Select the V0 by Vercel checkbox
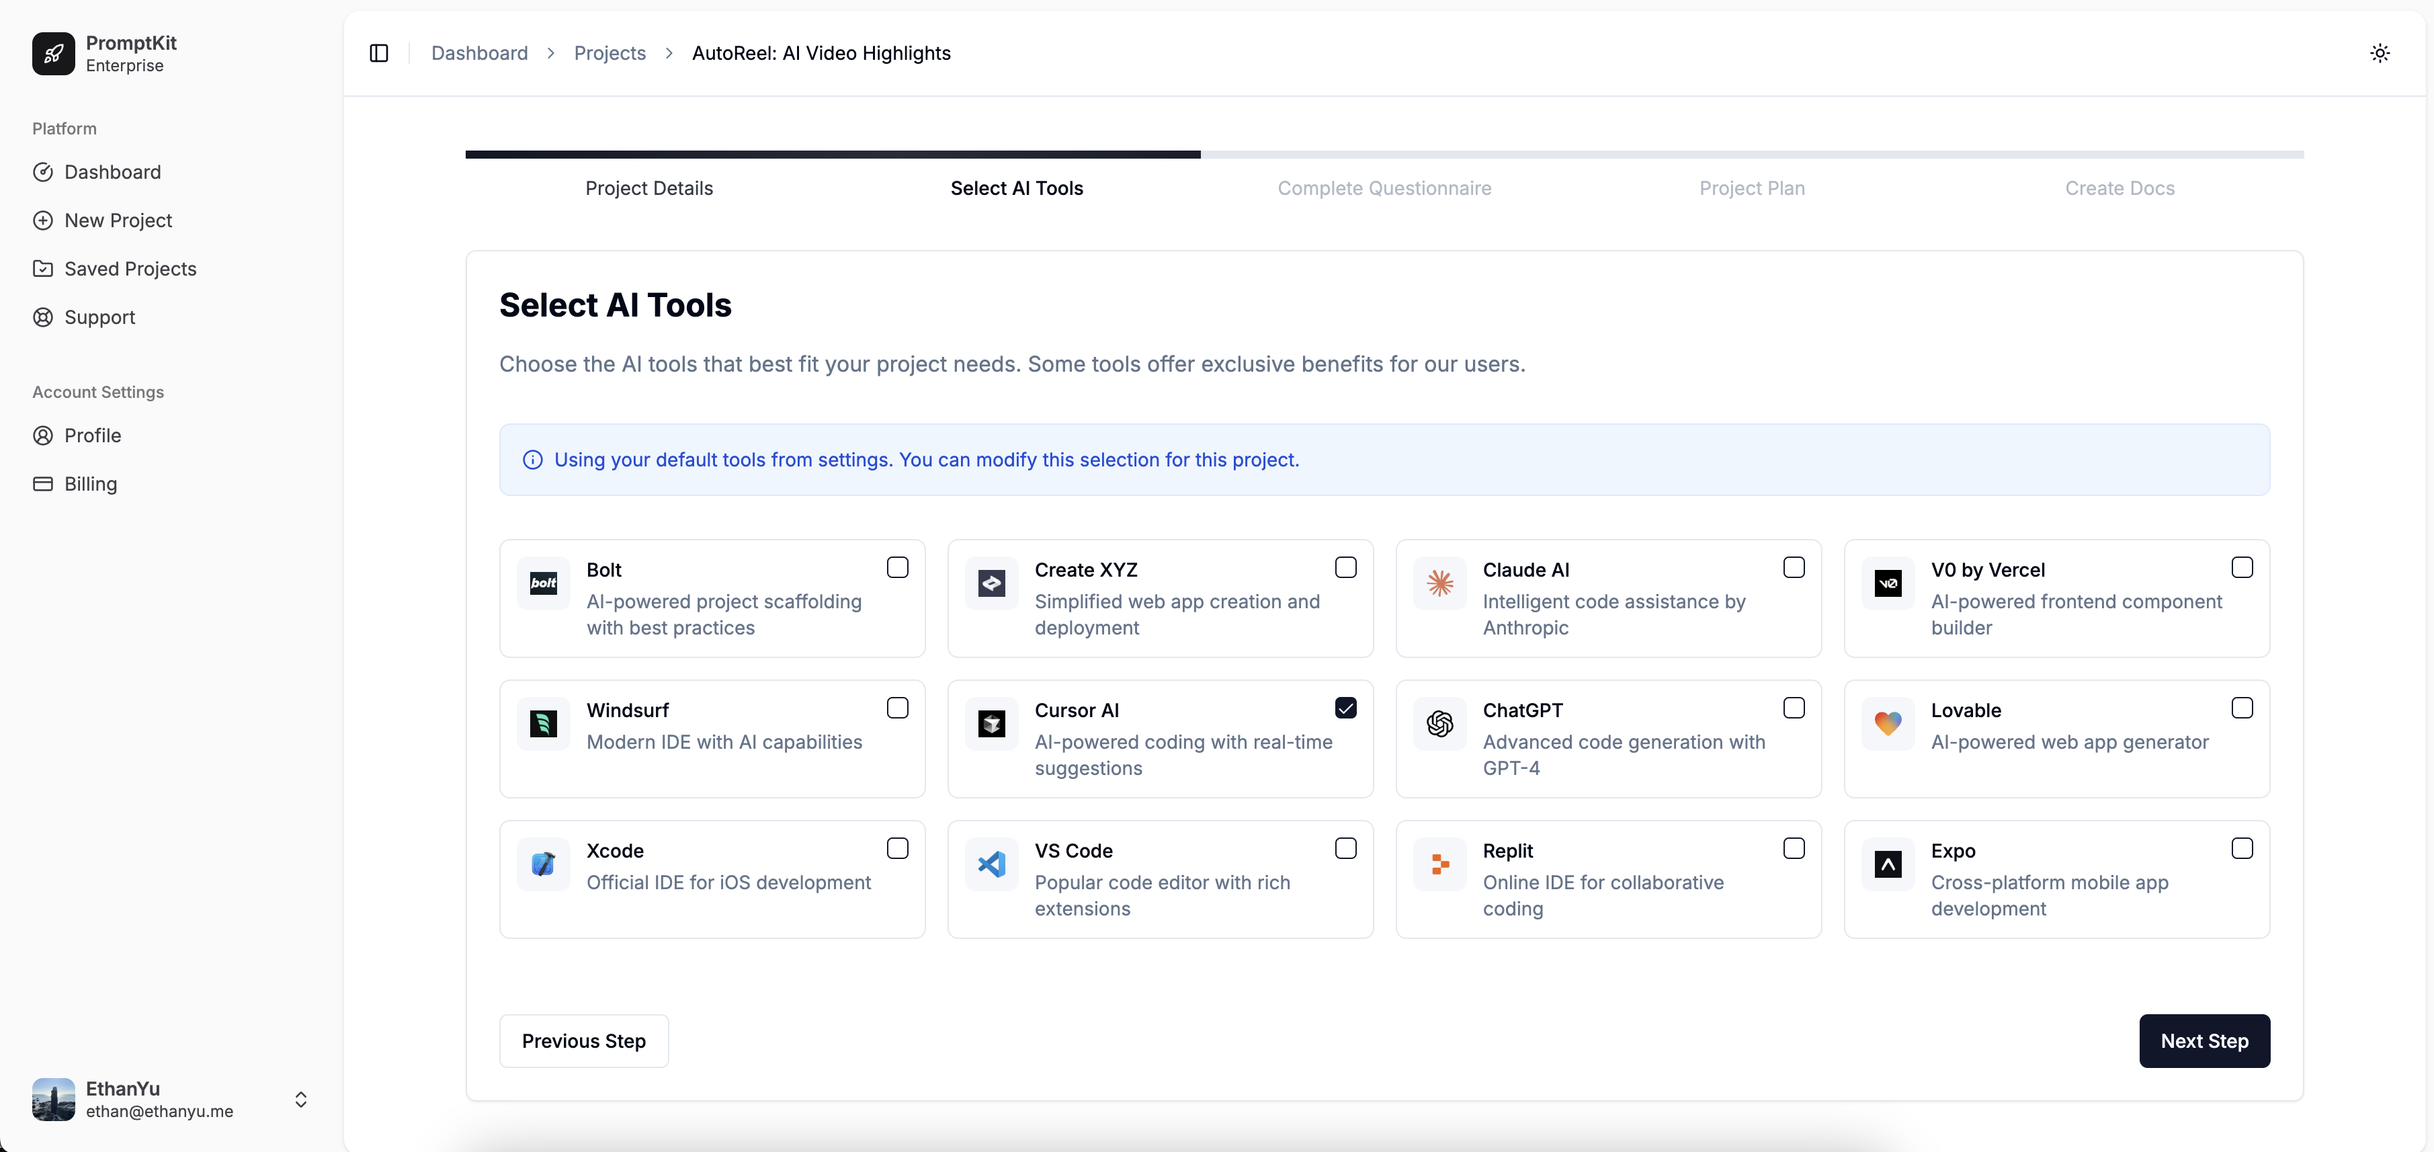Image resolution: width=2434 pixels, height=1152 pixels. (x=2241, y=567)
